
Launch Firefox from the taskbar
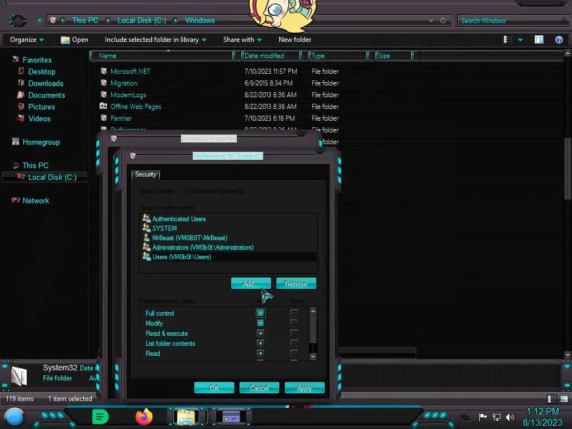[144, 417]
